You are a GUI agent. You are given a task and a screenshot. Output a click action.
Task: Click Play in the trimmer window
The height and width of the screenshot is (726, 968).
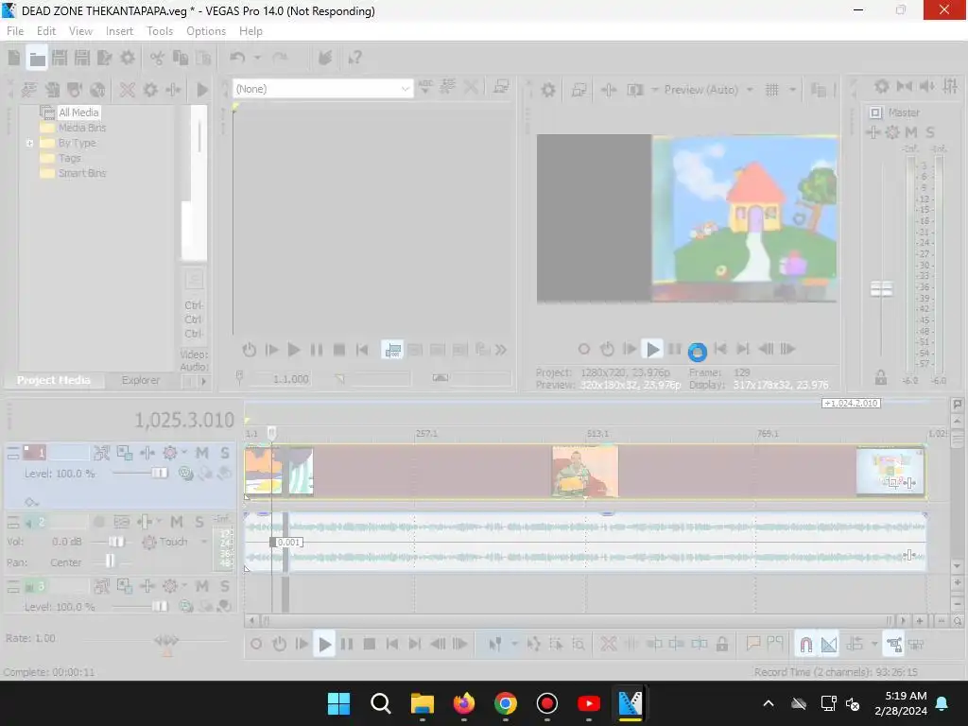(294, 350)
